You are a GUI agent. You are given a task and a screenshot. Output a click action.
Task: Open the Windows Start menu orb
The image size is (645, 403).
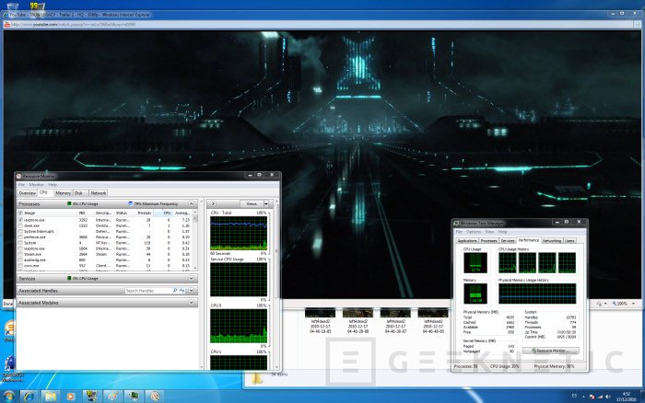(x=8, y=396)
